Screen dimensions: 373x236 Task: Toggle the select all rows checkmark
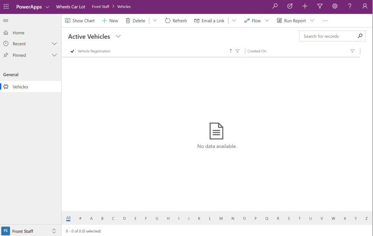coord(72,51)
